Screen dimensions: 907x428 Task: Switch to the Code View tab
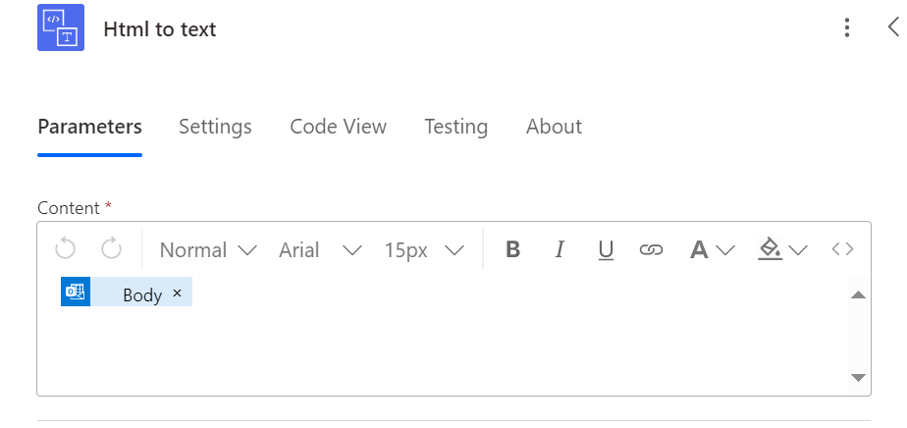tap(338, 127)
